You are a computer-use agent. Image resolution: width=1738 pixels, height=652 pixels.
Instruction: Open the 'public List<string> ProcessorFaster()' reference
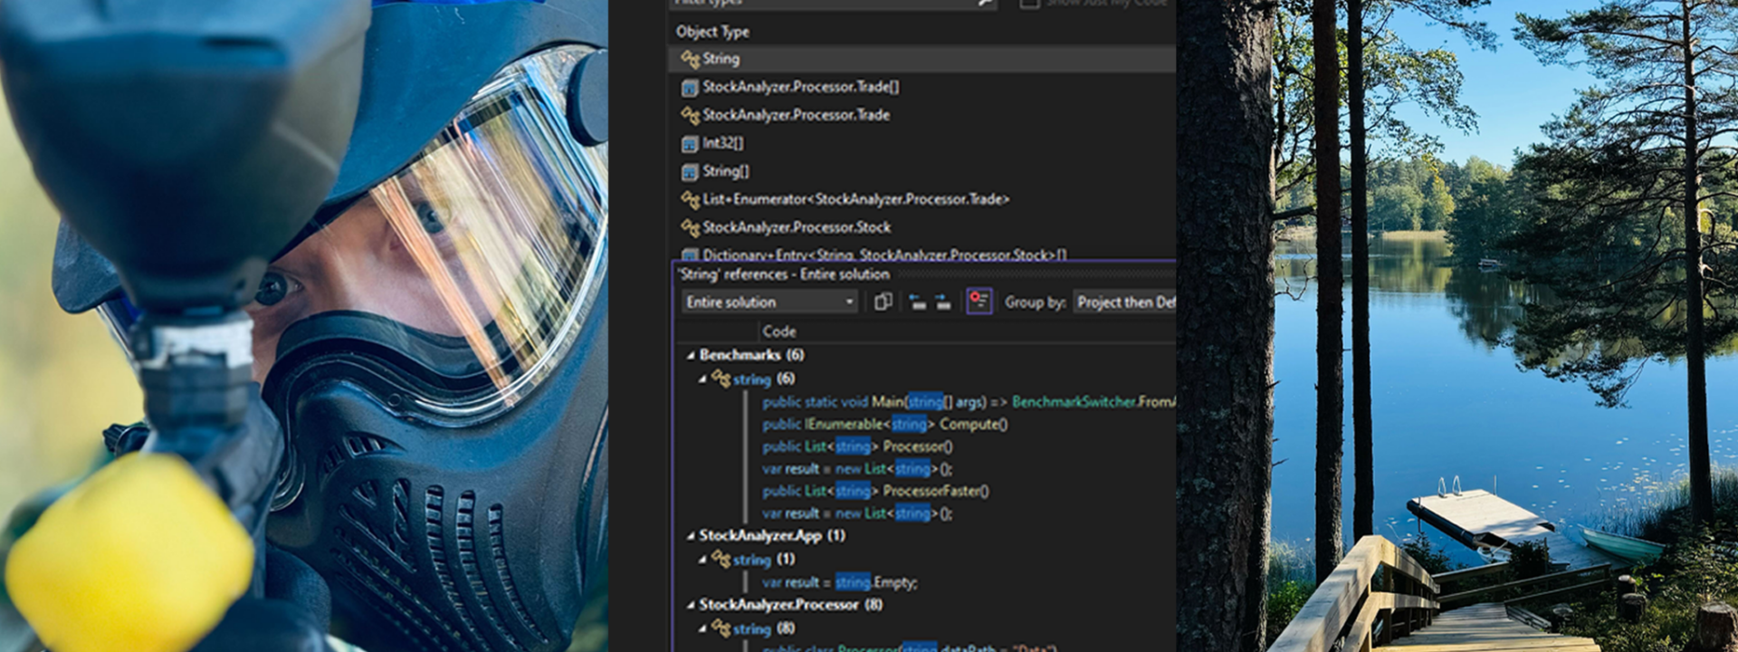coord(875,491)
